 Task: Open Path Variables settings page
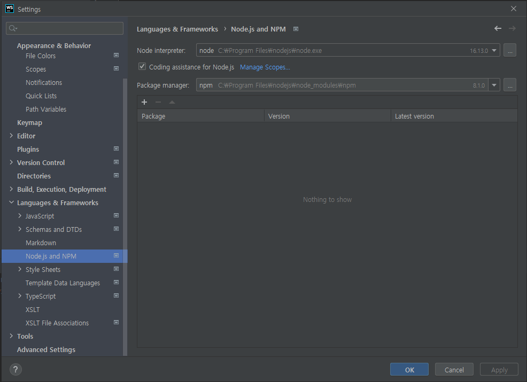click(46, 109)
